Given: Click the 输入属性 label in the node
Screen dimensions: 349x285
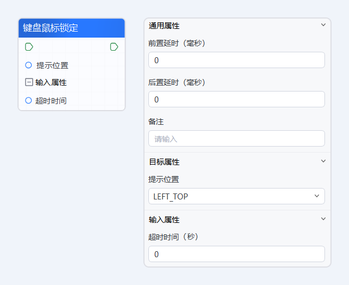Looking at the screenshot, I should [x=51, y=82].
